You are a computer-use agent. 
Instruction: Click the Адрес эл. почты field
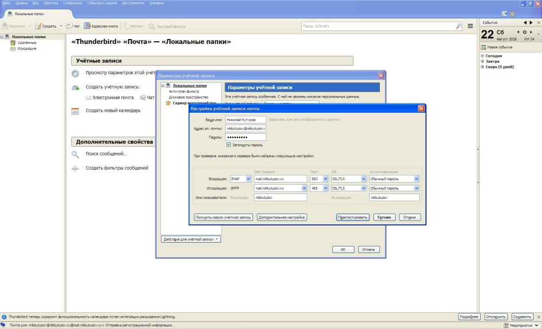(246, 128)
